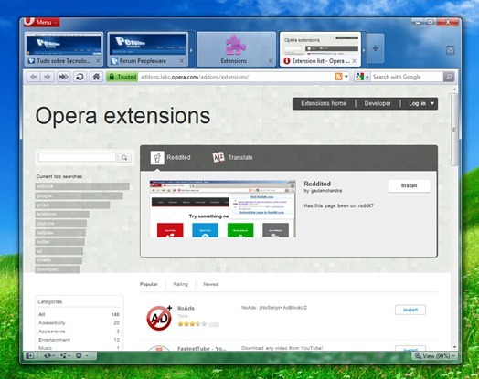The height and width of the screenshot is (379, 479).
Task: Click the NoAds extension icon
Action: coord(159,318)
